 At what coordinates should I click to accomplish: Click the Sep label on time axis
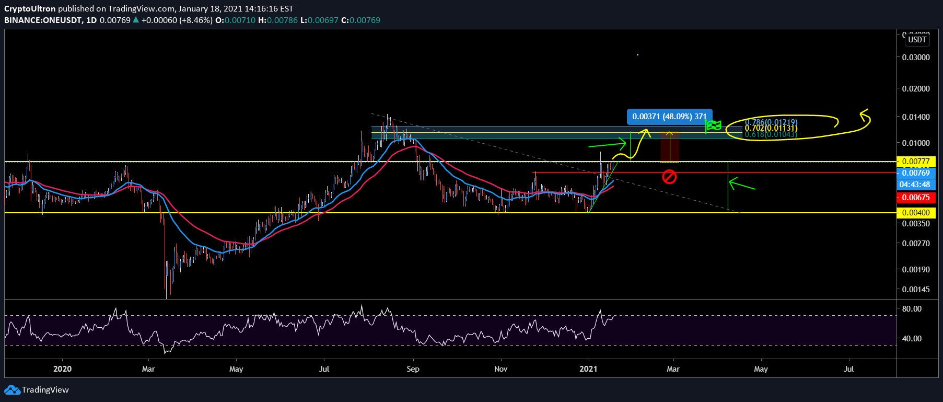coord(413,369)
